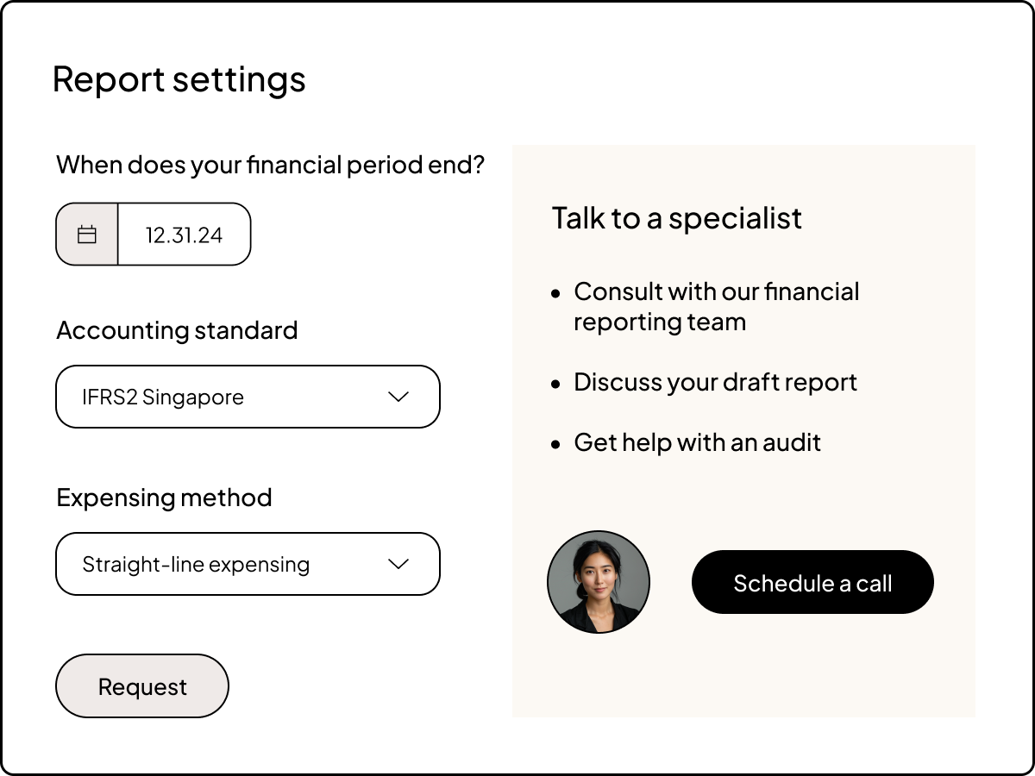This screenshot has width=1035, height=776.
Task: Click the Report settings title
Action: [x=179, y=79]
